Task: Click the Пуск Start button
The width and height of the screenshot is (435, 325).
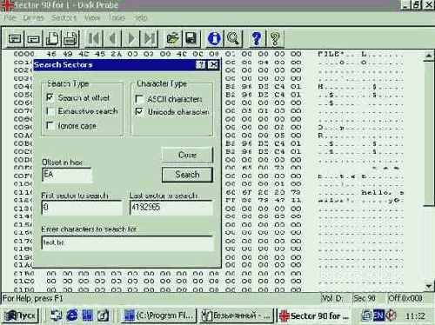Action: [x=20, y=315]
